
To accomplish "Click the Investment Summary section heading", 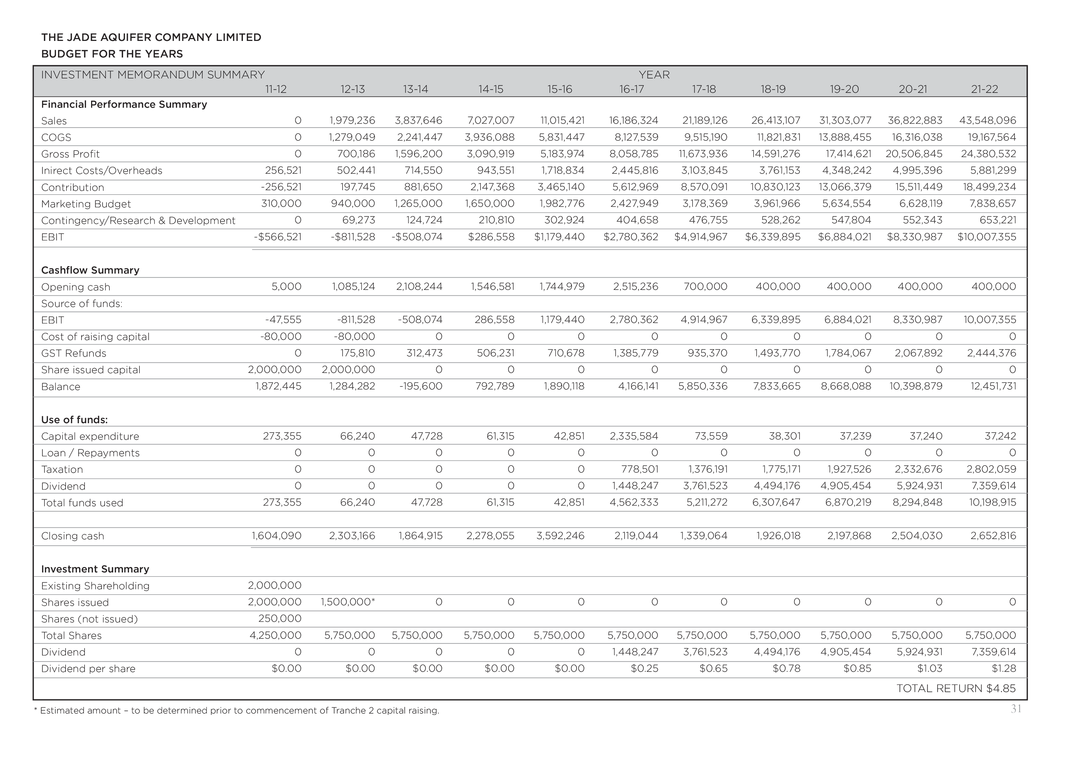I will pos(95,569).
